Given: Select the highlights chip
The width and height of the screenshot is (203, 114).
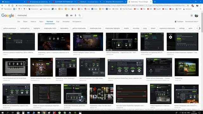Looking at the screenshot, I should pos(37,28).
